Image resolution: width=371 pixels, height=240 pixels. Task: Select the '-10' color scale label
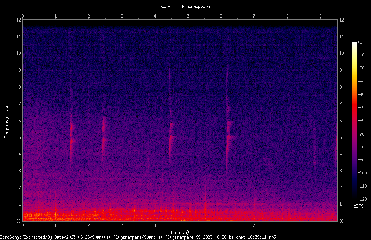pyautogui.click(x=361, y=55)
